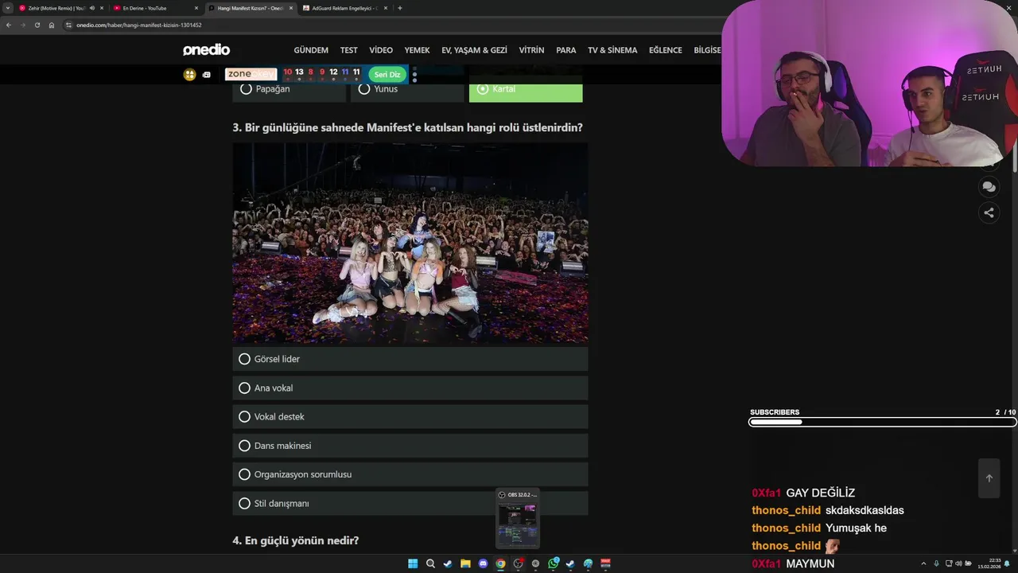Go to the TV & SİNEMA section

pyautogui.click(x=612, y=50)
